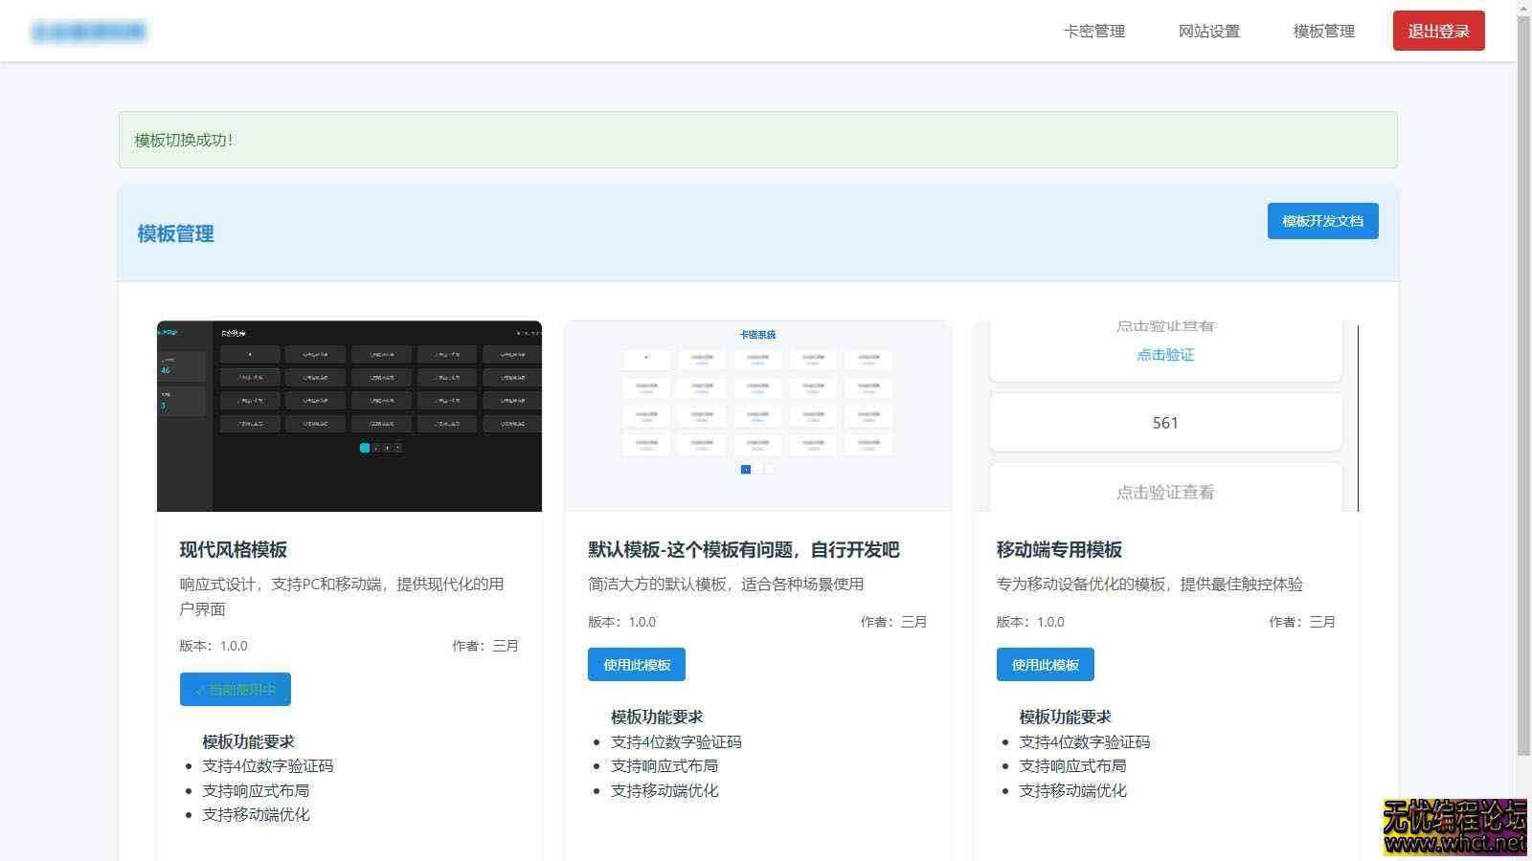Select first carousel dot under 默认模板 preview
The width and height of the screenshot is (1532, 861).
[x=747, y=469]
